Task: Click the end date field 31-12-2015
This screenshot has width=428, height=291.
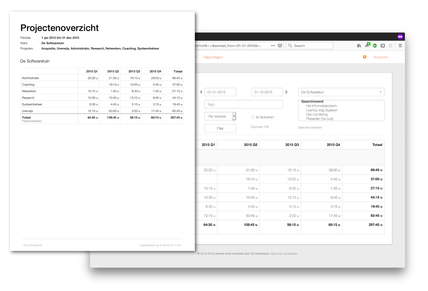Action: 267,92
